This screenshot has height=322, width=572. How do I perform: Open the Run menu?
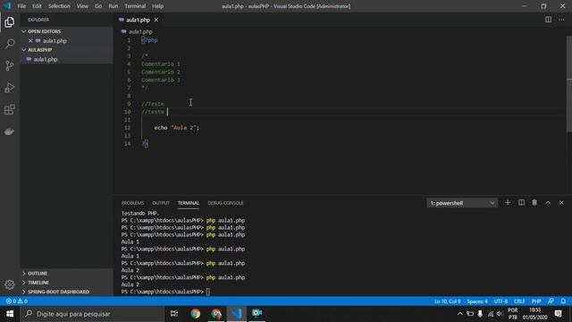(114, 6)
